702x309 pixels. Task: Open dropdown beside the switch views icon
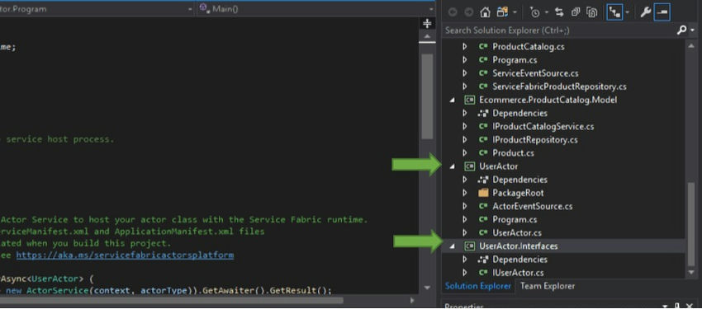coord(515,12)
